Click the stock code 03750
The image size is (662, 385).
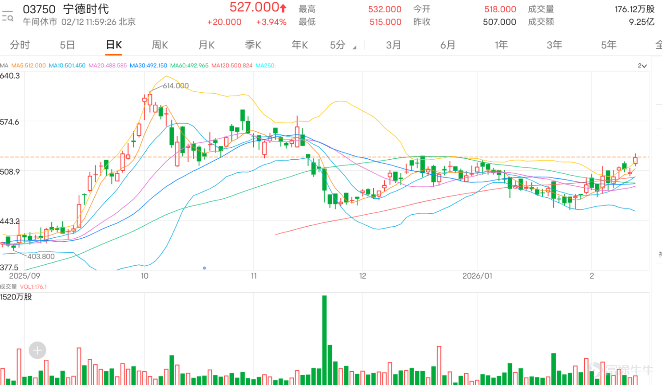point(39,9)
